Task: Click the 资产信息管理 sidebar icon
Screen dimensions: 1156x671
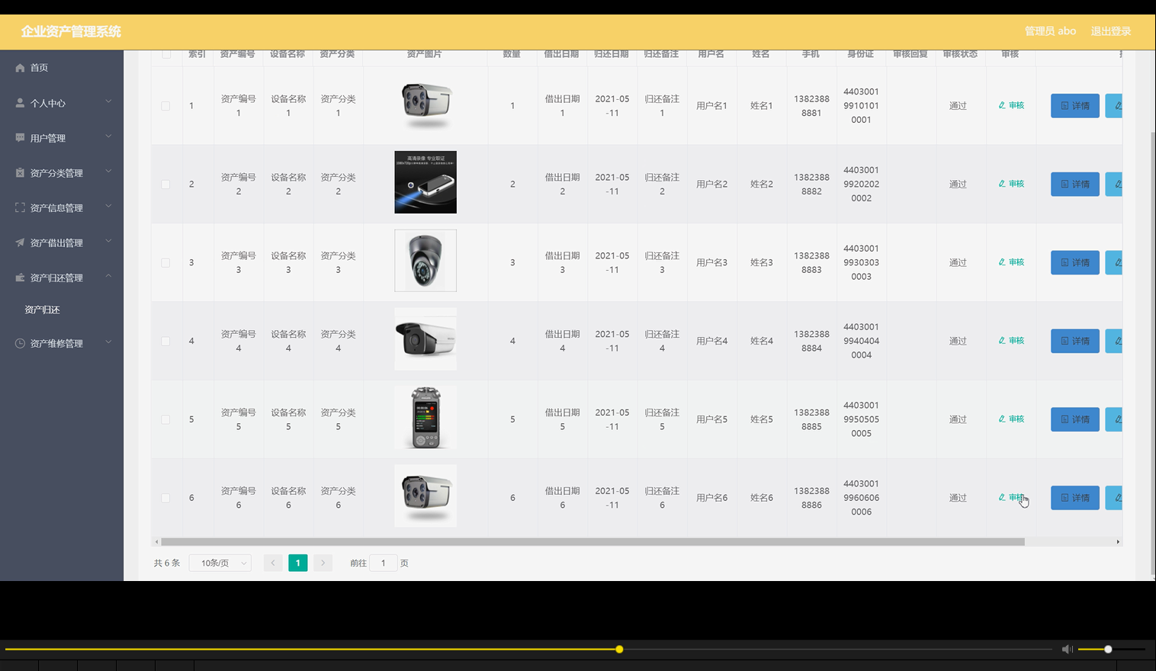Action: point(20,207)
